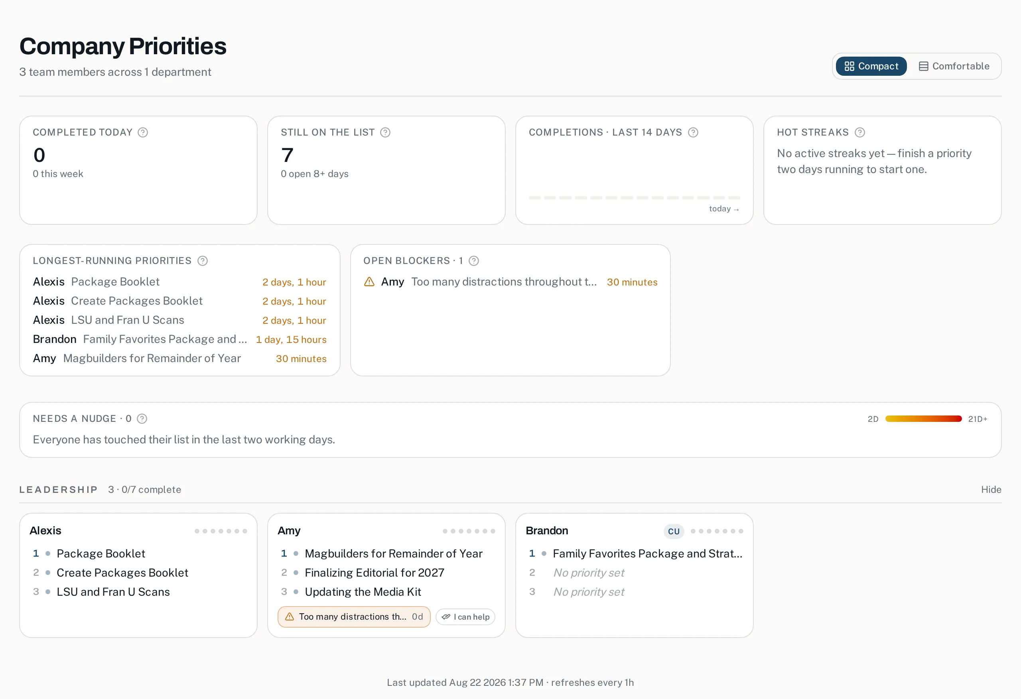Screen dimensions: 1021x699
Task: Click Amy's seven-day activity dots
Action: click(469, 531)
